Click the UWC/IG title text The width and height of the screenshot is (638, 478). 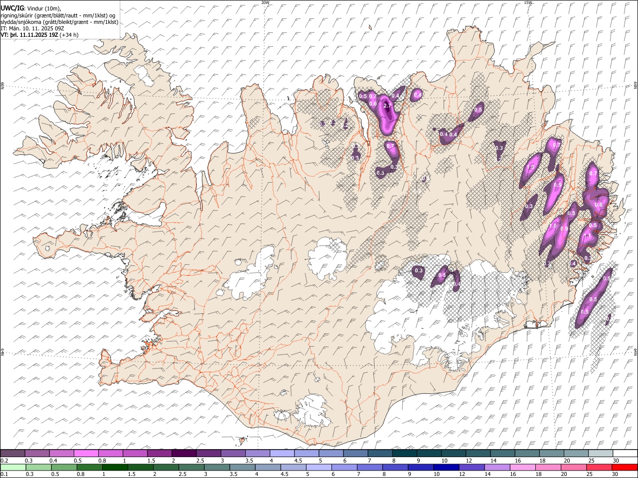[12, 8]
